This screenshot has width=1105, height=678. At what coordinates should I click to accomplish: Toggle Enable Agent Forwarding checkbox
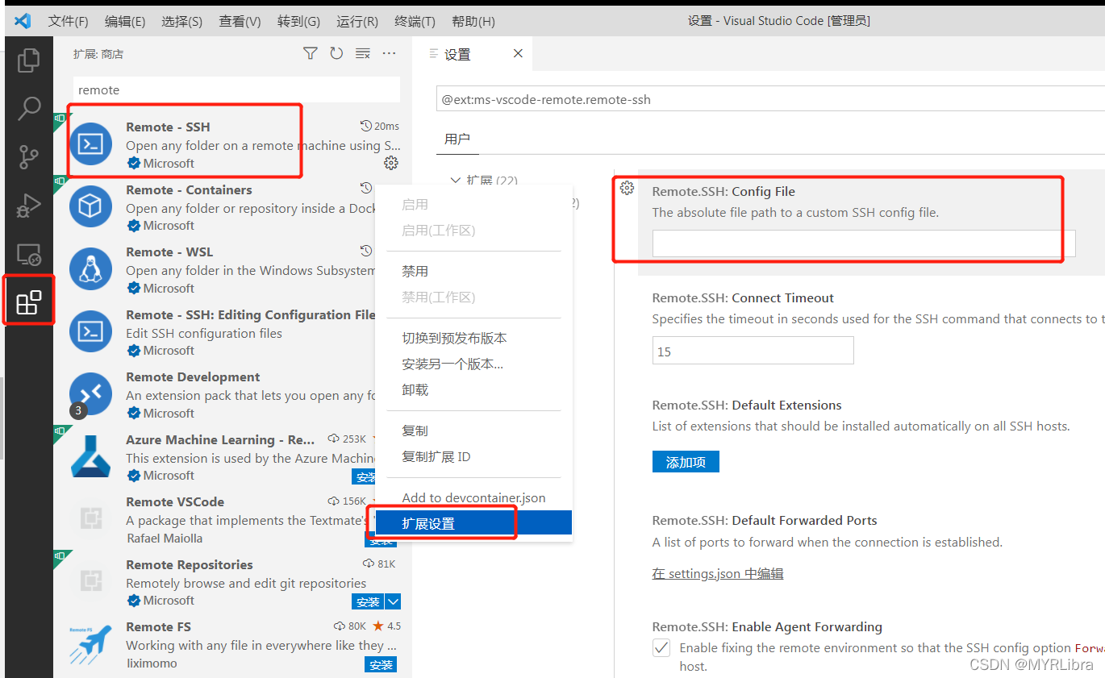click(x=661, y=647)
